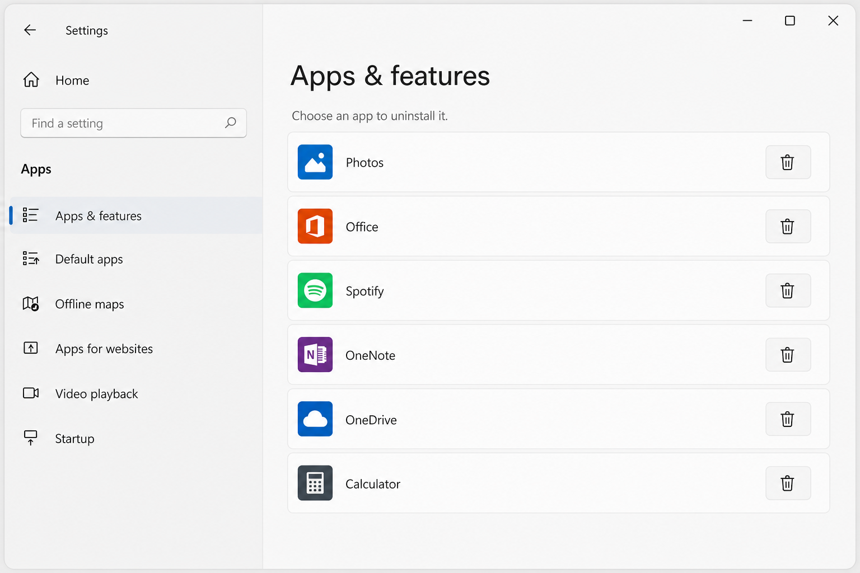Click the OneDrive cloud icon

(x=315, y=419)
